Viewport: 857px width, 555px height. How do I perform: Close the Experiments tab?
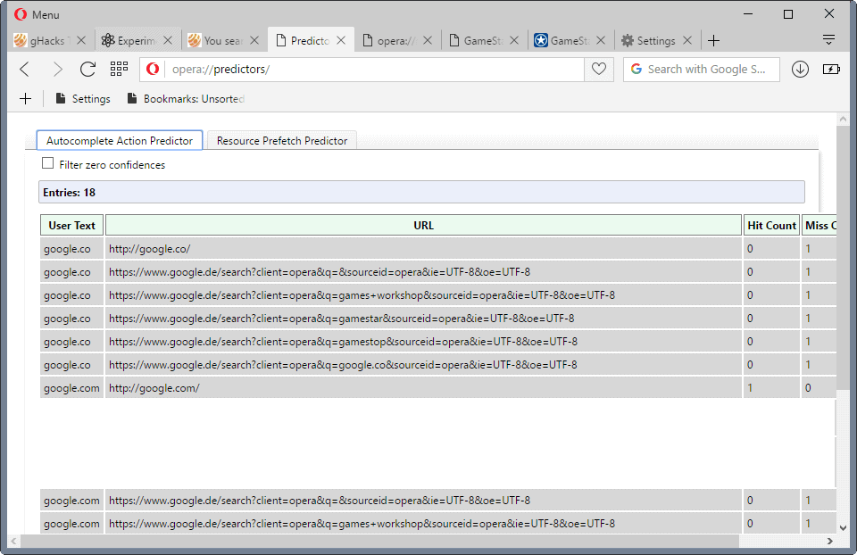point(168,40)
